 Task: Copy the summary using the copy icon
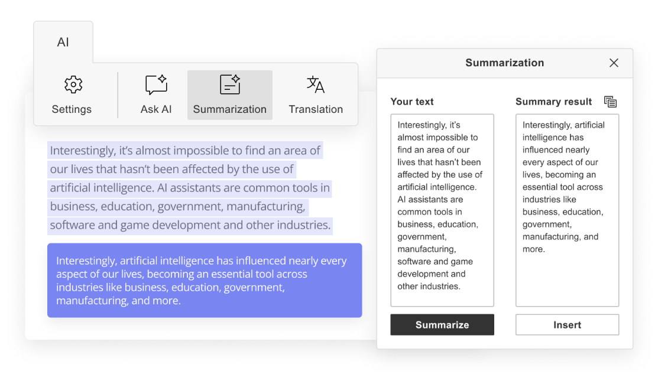tap(610, 101)
